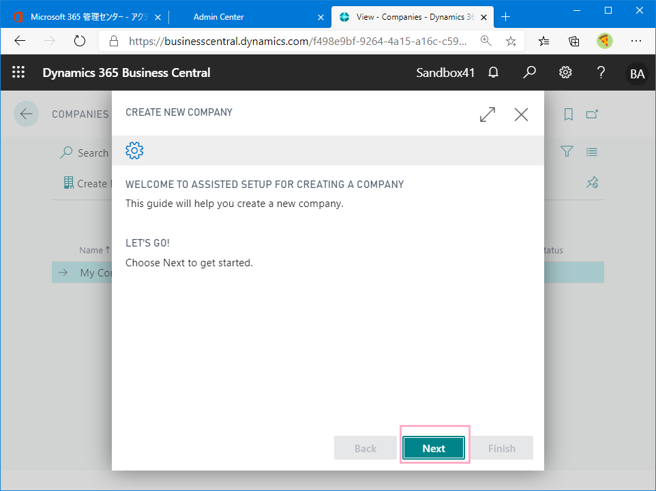Viewport: 656px width, 491px height.
Task: Click the site lock icon
Action: click(x=114, y=41)
